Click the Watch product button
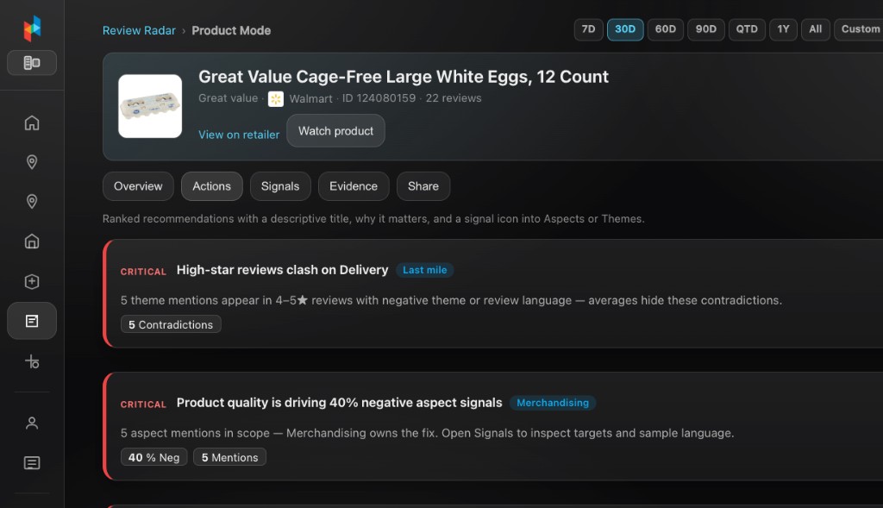Screen dimensions: 883x508 click(x=335, y=130)
